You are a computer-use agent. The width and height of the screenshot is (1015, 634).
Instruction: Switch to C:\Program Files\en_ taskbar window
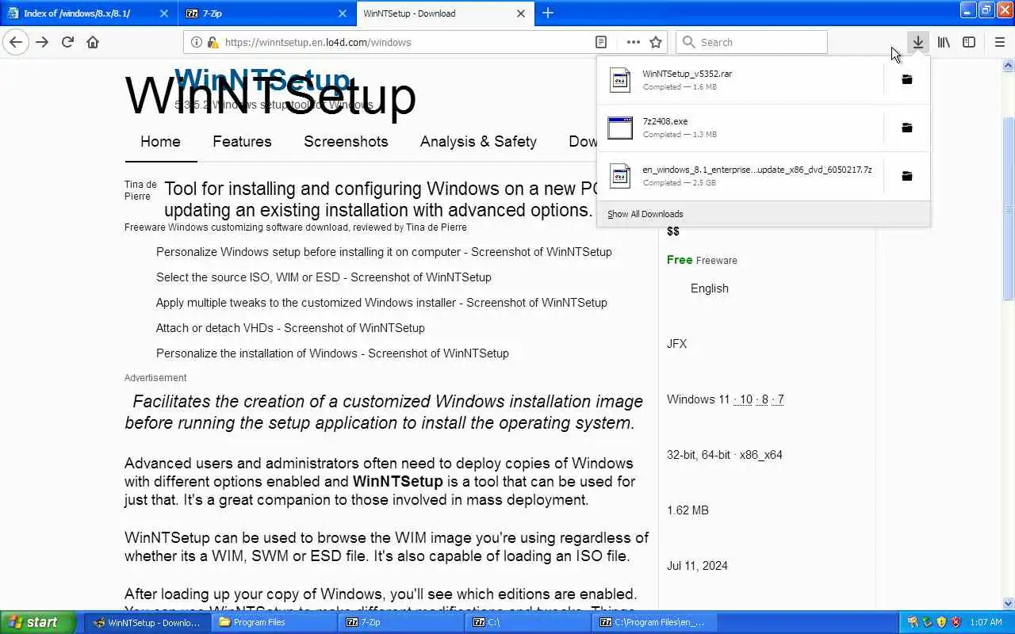click(x=656, y=622)
